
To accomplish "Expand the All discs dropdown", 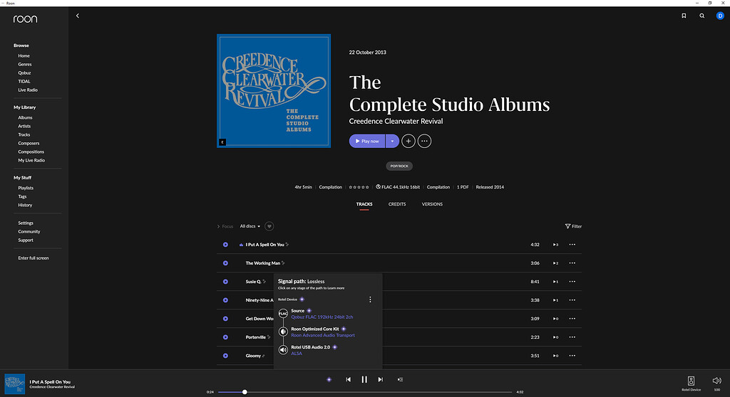I will [250, 226].
